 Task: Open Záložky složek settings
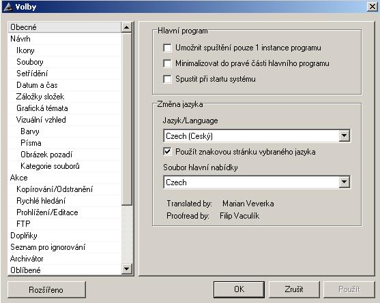coord(64,97)
